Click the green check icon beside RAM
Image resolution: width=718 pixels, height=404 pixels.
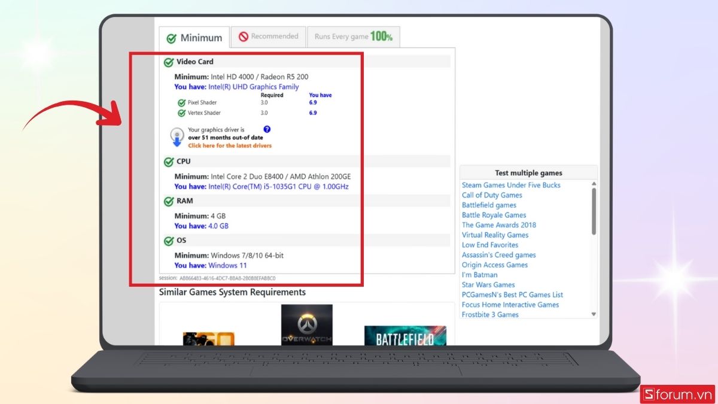coord(169,202)
